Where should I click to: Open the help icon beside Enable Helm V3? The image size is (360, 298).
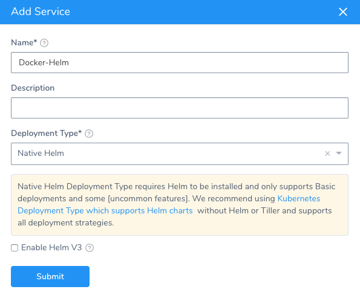coord(90,248)
